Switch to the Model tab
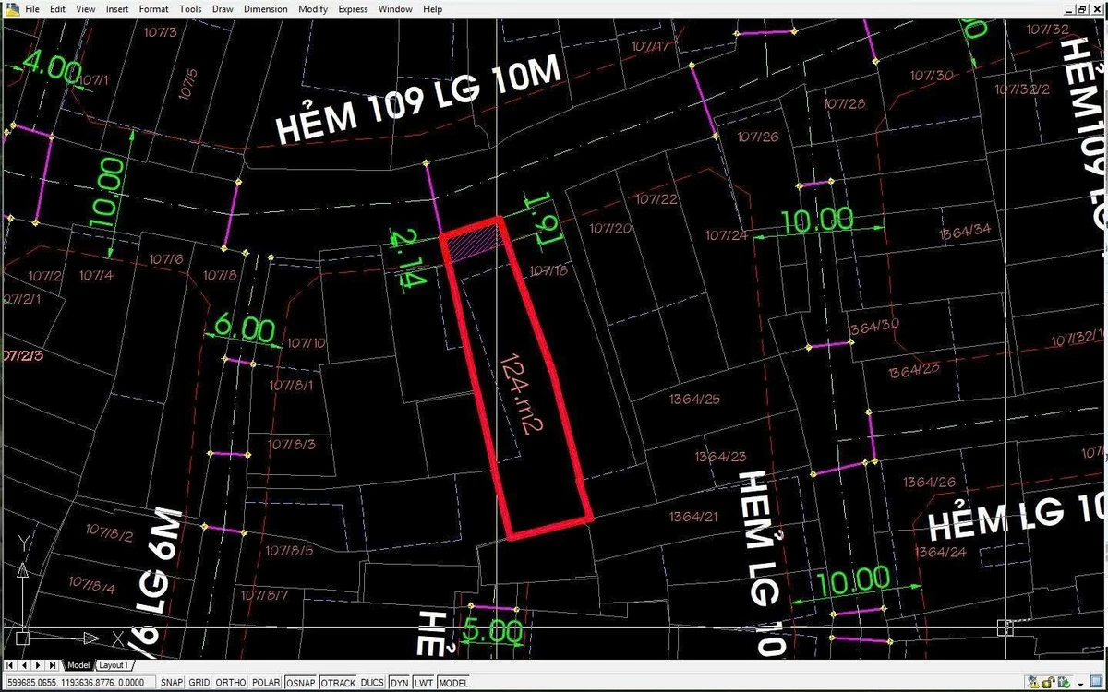The image size is (1108, 692). click(78, 664)
